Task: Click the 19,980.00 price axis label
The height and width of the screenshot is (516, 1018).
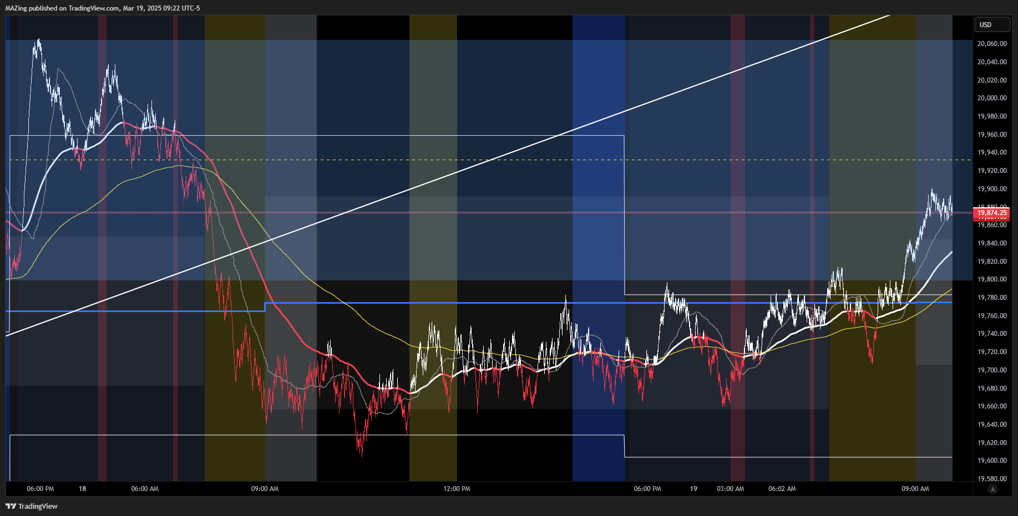Action: click(x=992, y=116)
